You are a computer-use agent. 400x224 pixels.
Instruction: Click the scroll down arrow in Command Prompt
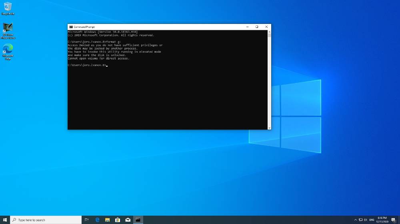click(269, 128)
